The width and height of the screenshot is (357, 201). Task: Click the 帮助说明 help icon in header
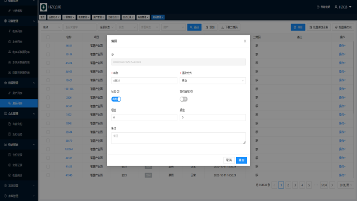(x=318, y=7)
